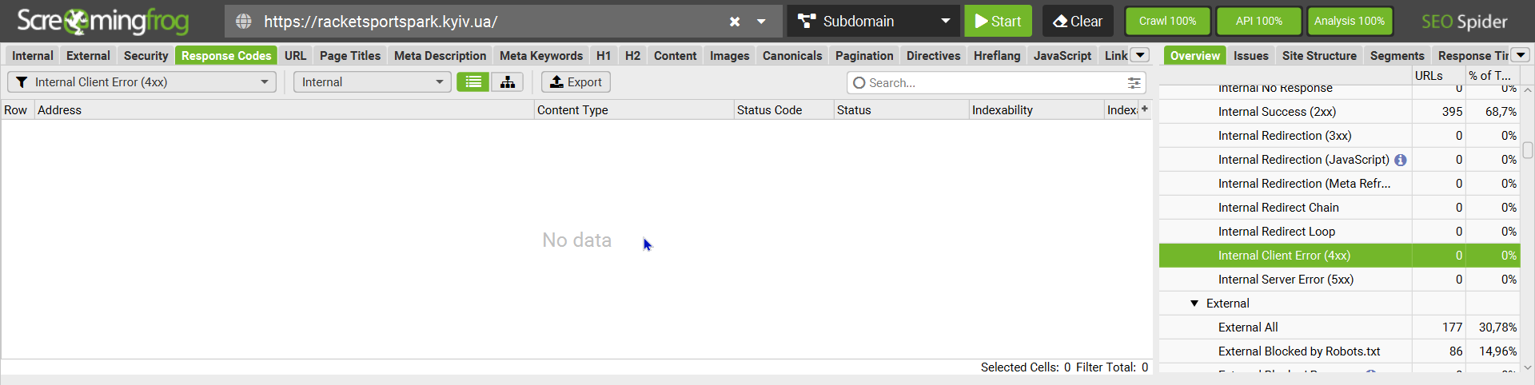Select the list view icon
This screenshot has width=1535, height=385.
[x=473, y=82]
